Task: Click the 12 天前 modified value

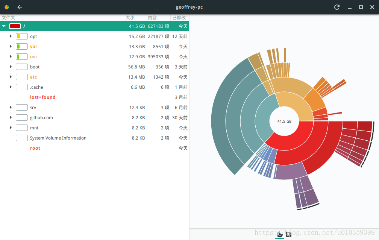Action: [180, 36]
